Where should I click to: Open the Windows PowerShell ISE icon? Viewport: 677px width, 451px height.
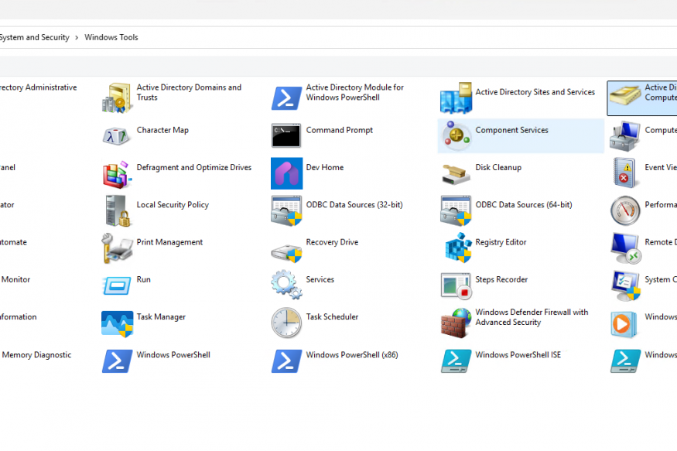(x=456, y=360)
